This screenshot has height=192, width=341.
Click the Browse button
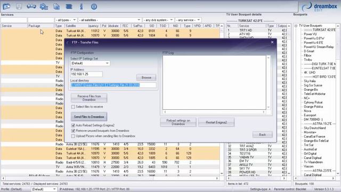147,77
